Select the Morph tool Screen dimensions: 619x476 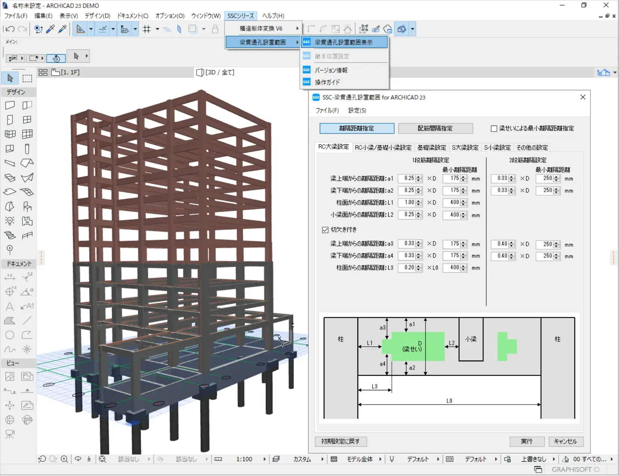10,206
